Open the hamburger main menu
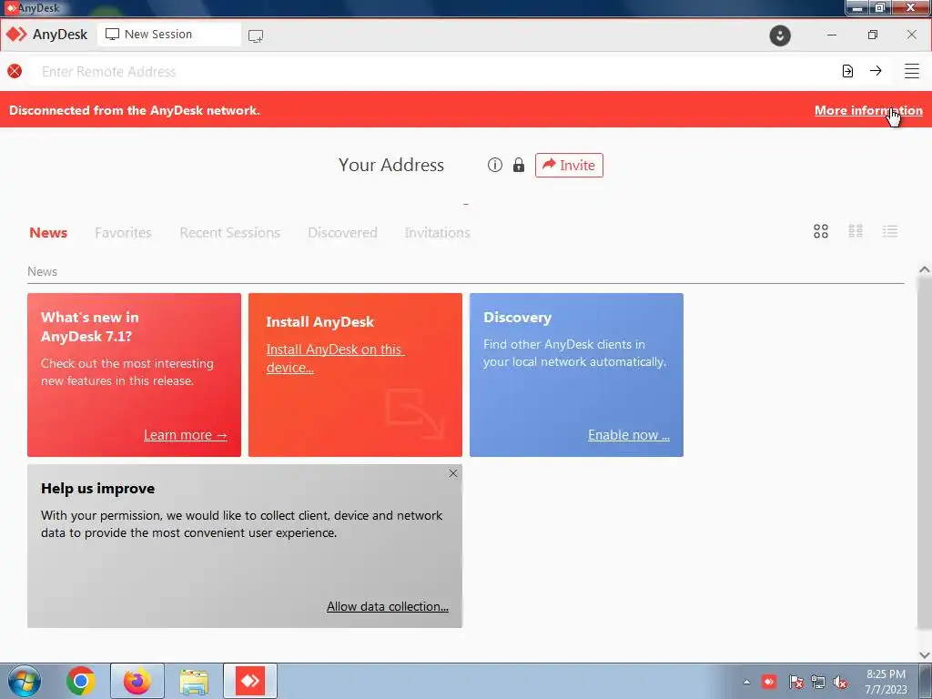This screenshot has width=932, height=699. (912, 71)
